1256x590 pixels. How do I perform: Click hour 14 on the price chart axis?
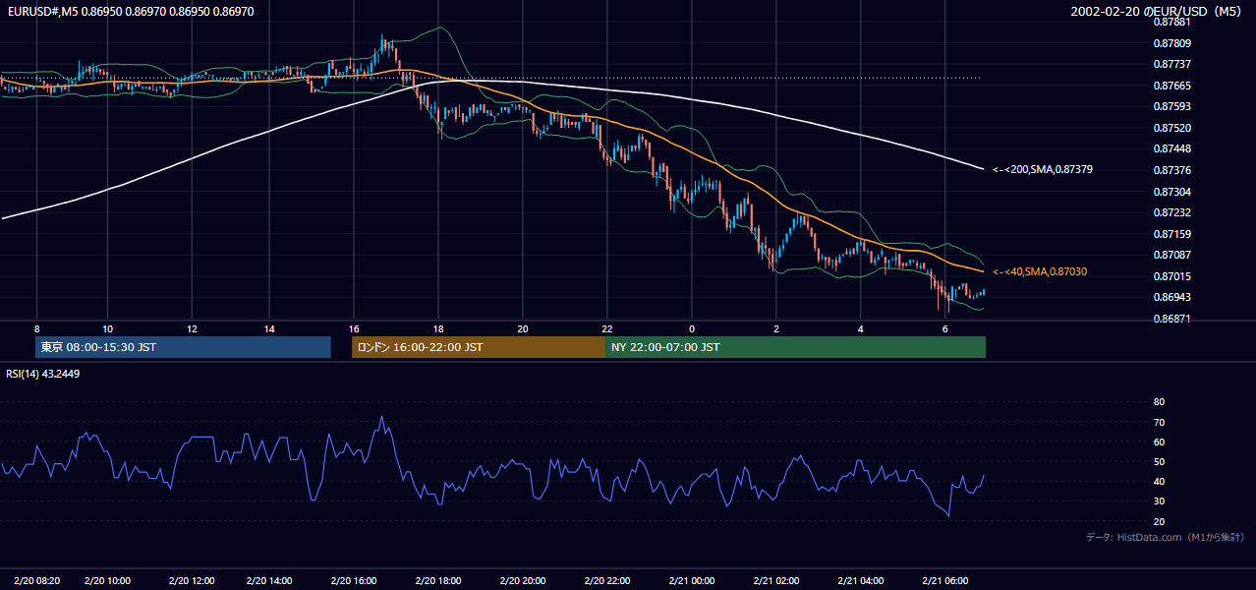pos(269,328)
